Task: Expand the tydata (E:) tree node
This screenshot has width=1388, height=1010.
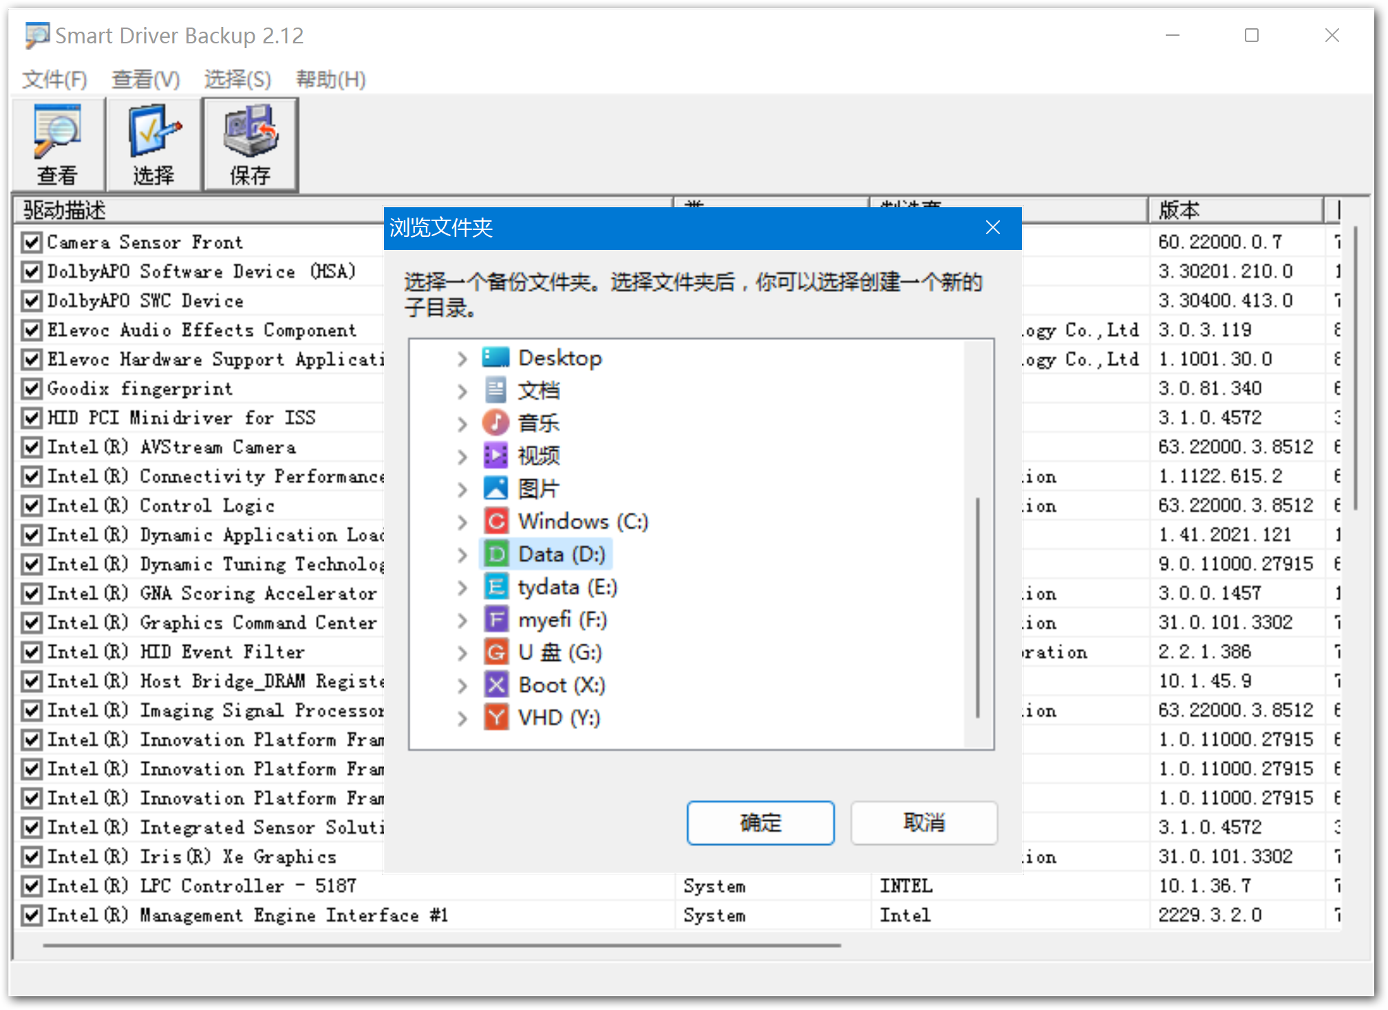Action: point(462,587)
